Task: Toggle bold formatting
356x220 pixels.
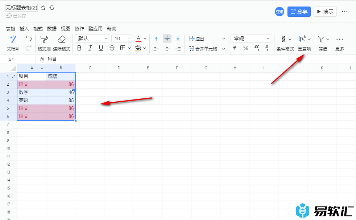Action: [79, 48]
